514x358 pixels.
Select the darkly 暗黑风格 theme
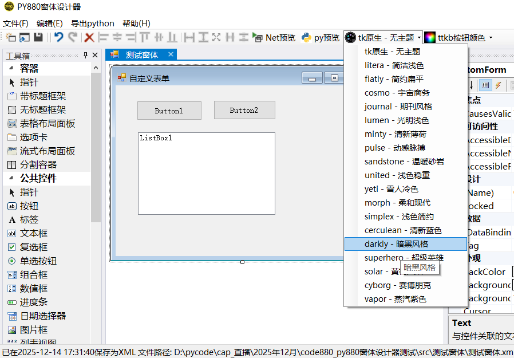pyautogui.click(x=397, y=244)
